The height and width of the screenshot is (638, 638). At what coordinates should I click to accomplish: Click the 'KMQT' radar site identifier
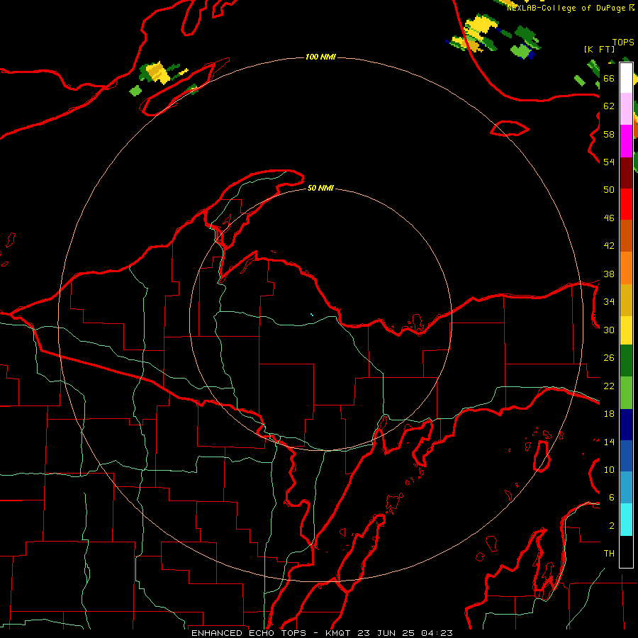tap(339, 633)
